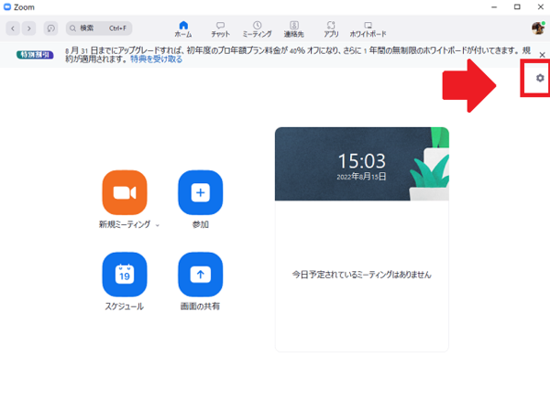The height and width of the screenshot is (412, 550).
Task: Open the Whiteboard (ホワイトボード) tab
Action: [367, 28]
